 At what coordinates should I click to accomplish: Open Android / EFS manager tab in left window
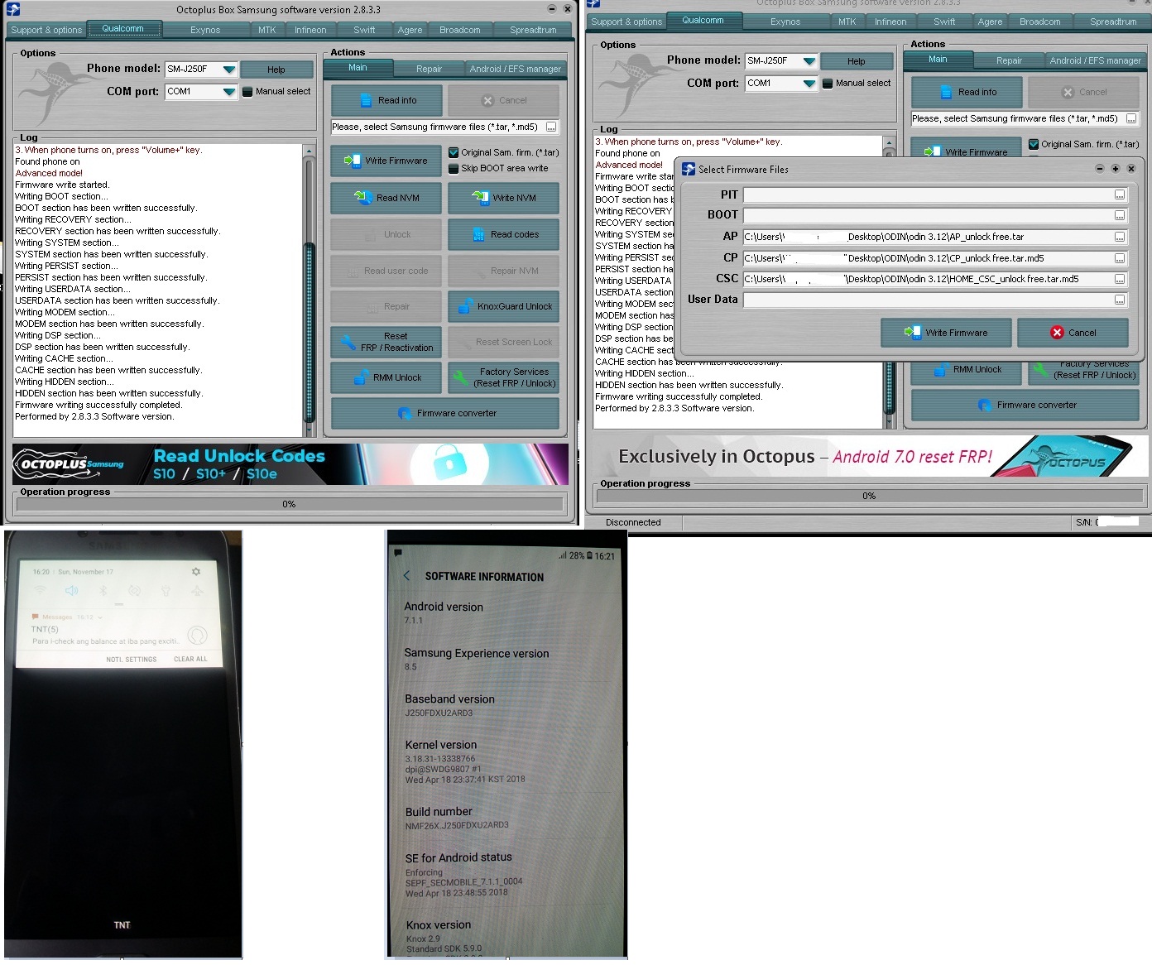click(516, 69)
